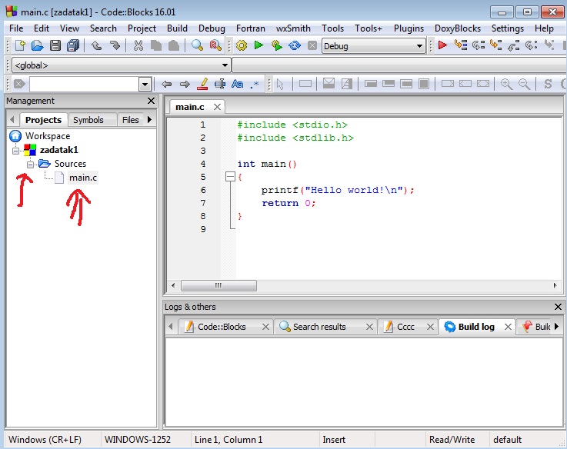Viewport: 567px width, 449px height.
Task: Show previous log tabs with left arrow
Action: 171,327
